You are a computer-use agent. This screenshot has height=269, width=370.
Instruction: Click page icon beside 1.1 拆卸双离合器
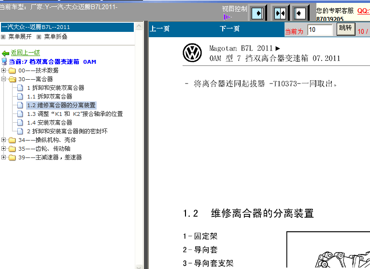[20, 97]
